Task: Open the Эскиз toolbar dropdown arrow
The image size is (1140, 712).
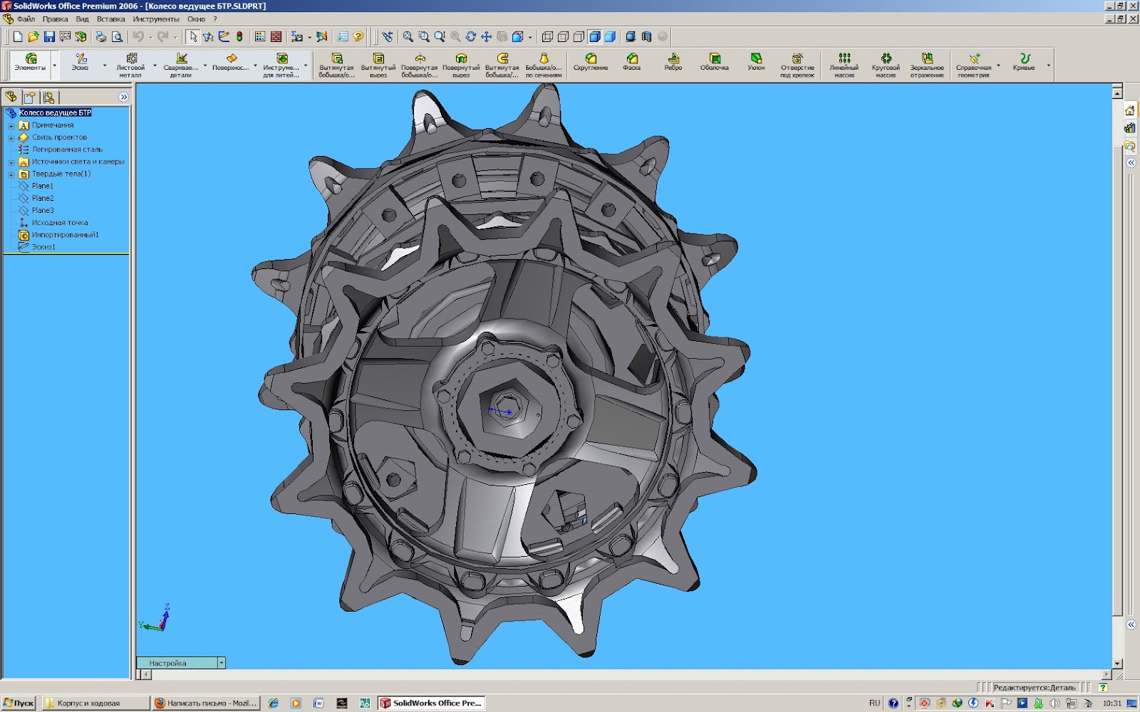Action: pyautogui.click(x=105, y=66)
